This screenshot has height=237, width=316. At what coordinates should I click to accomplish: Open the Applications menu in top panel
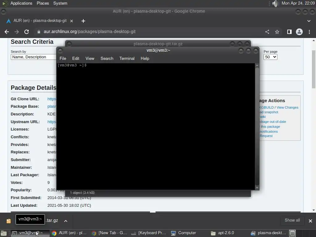click(x=21, y=3)
